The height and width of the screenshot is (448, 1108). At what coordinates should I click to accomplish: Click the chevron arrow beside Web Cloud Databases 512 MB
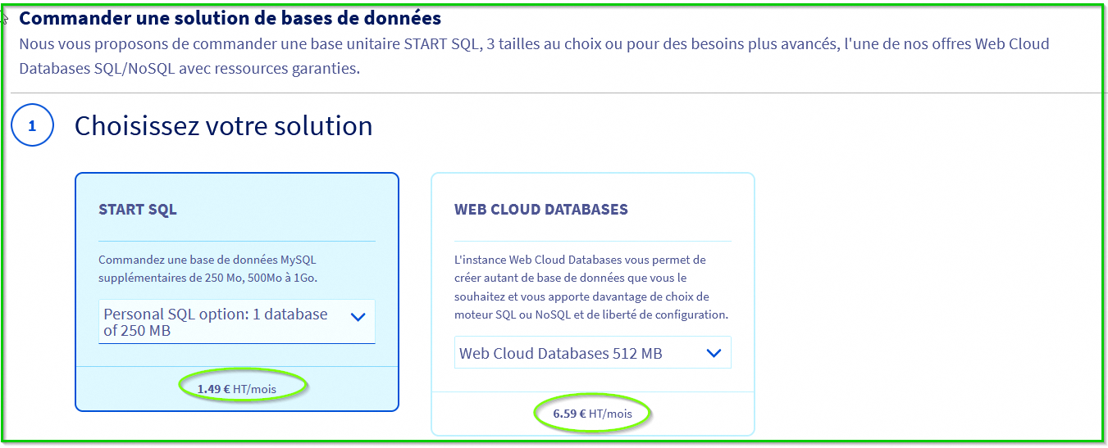coord(714,353)
